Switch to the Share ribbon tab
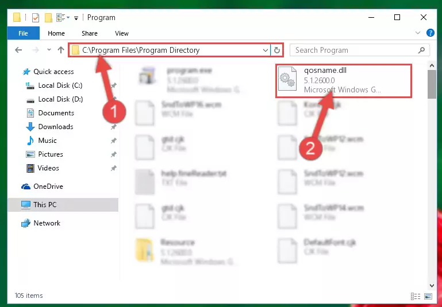 coord(89,33)
